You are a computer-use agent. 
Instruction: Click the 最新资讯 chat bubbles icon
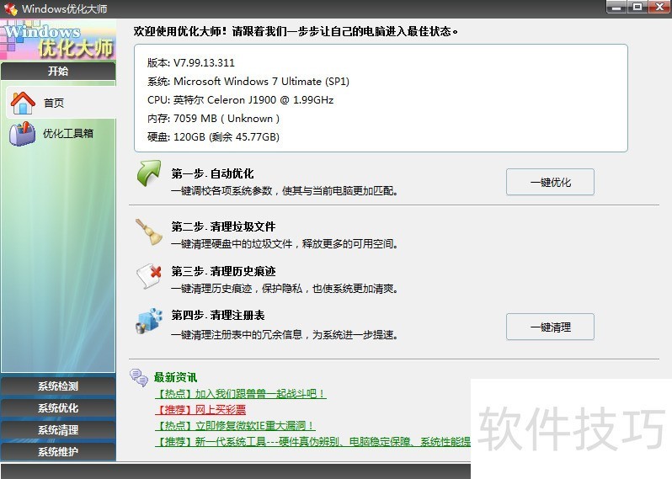139,377
